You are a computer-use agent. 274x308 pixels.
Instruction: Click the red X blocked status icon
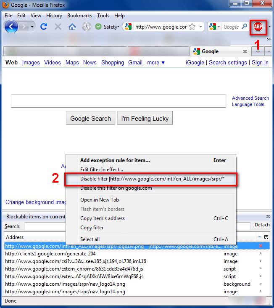(x=261, y=246)
